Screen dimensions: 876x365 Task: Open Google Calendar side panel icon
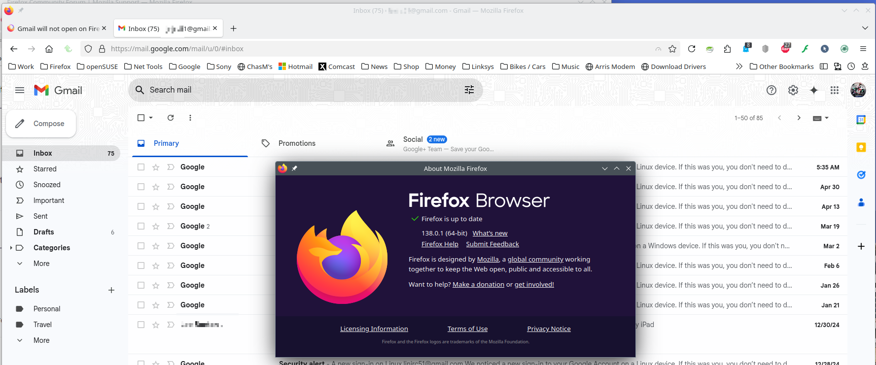pos(861,120)
